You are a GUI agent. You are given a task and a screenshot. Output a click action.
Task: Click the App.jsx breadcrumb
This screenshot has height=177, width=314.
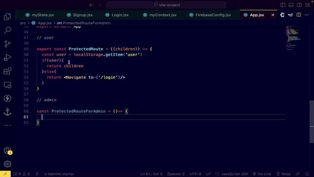coord(45,23)
